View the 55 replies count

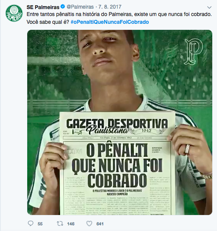tap(40, 224)
